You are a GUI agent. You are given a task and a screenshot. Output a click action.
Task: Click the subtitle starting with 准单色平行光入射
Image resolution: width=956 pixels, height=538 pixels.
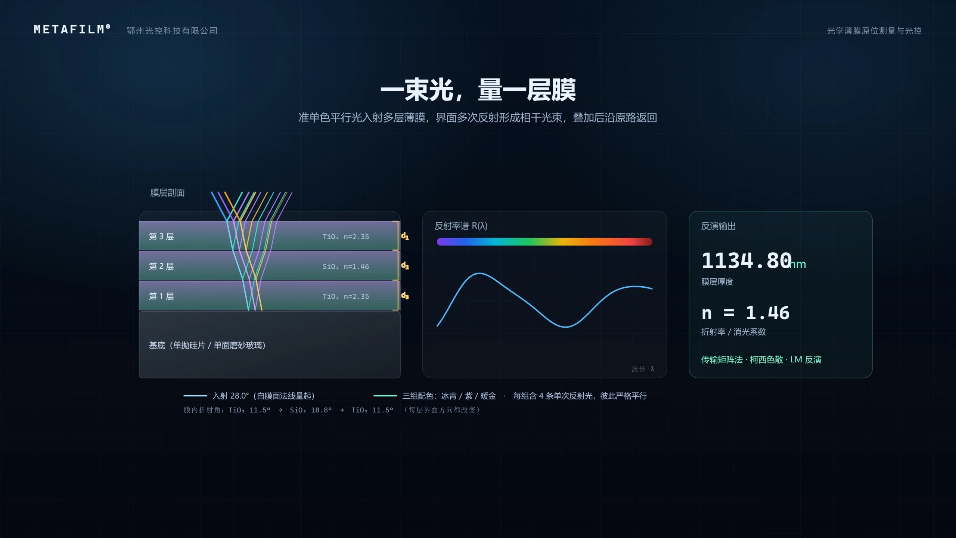click(x=478, y=118)
